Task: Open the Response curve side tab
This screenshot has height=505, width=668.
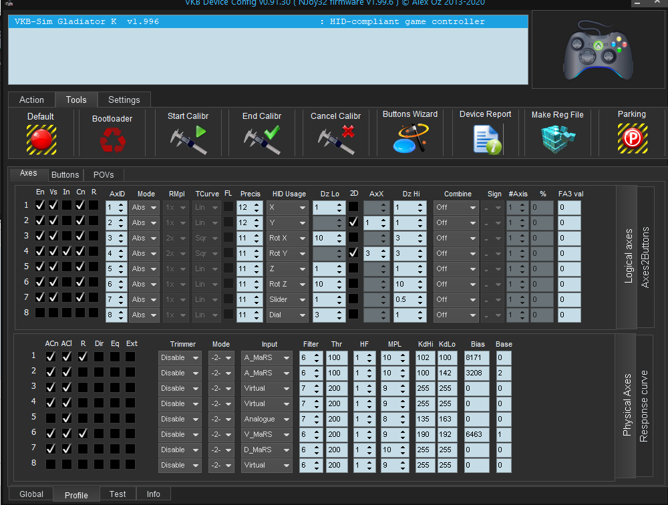Action: 644,405
